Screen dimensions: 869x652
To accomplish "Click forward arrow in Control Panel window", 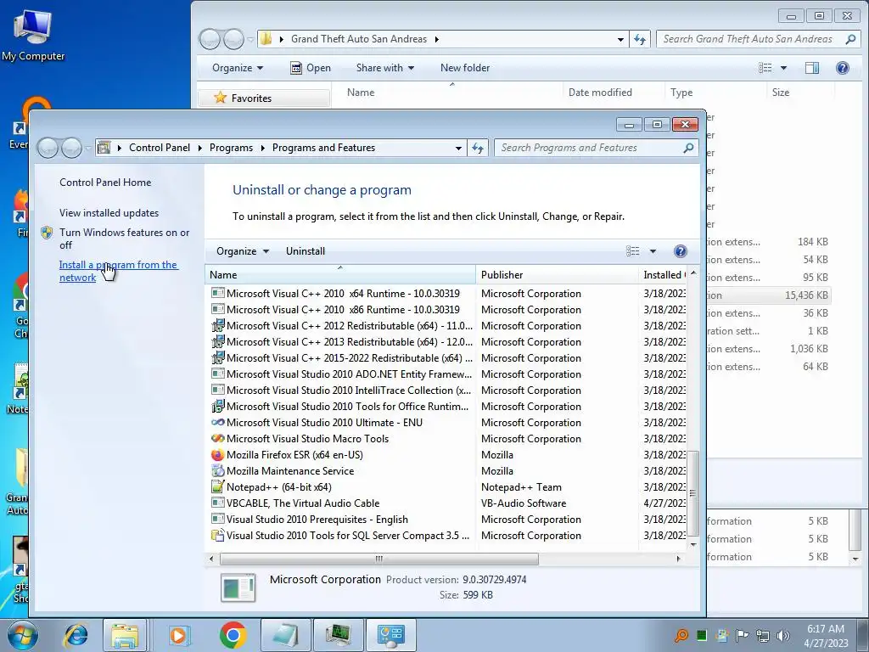I will click(x=71, y=148).
